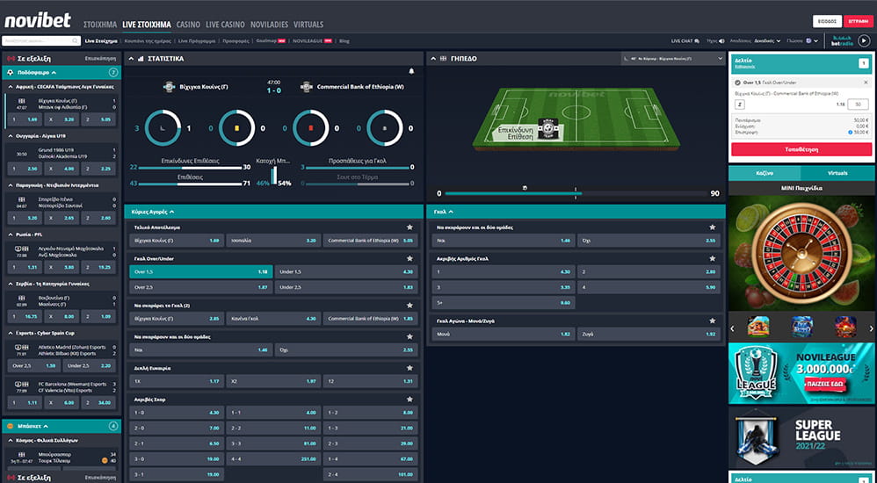Select Ισοπαλία at 3.20 in Τελικό Αποτέλεσμα
The image size is (877, 483).
point(273,241)
